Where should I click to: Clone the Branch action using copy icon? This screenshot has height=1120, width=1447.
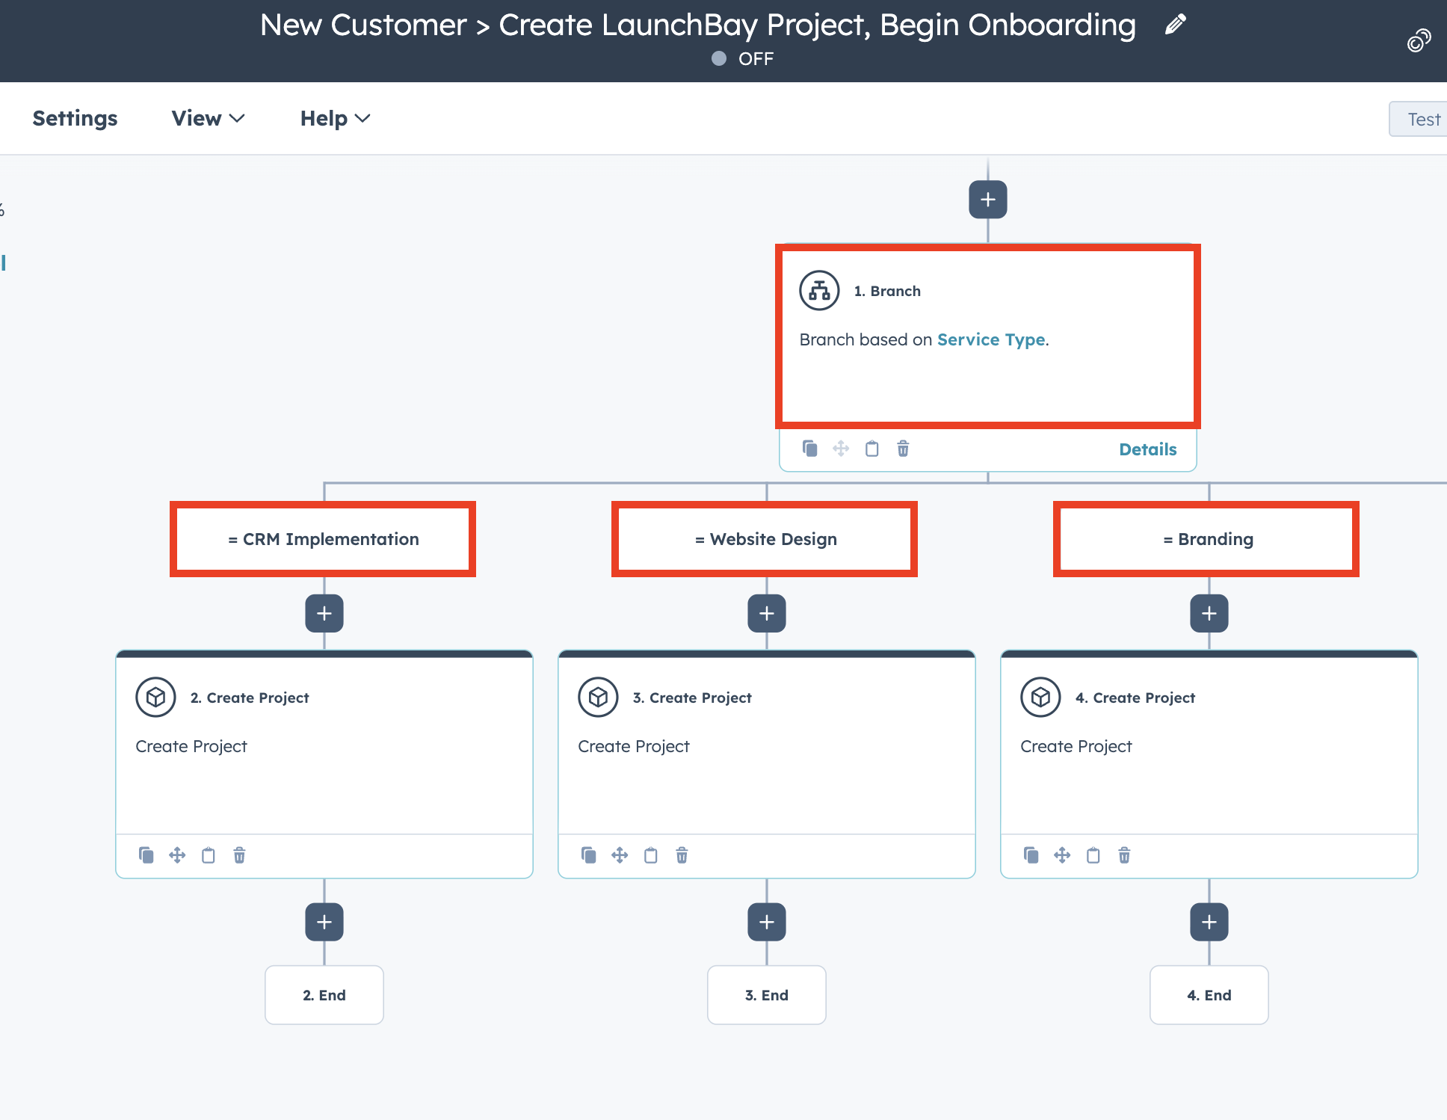[809, 449]
